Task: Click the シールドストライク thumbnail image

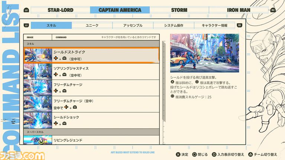Action: [x=38, y=55]
